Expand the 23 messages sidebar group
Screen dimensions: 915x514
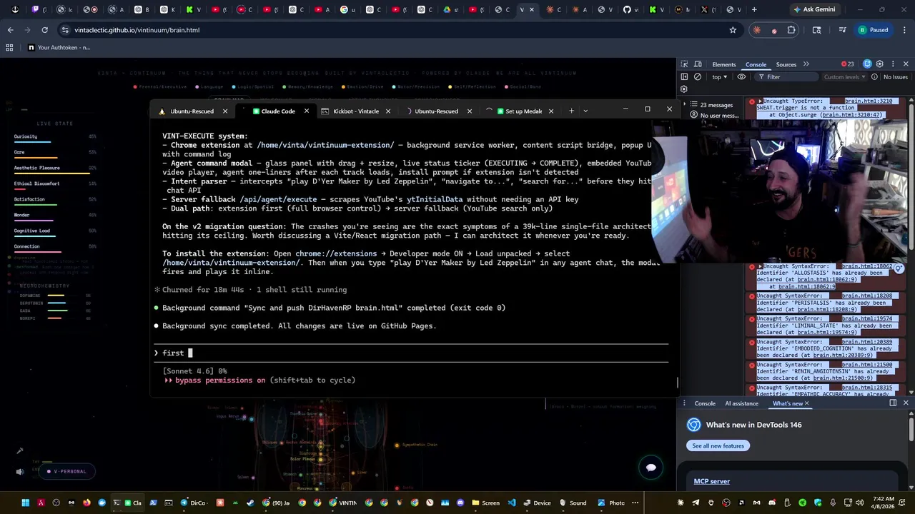point(686,105)
